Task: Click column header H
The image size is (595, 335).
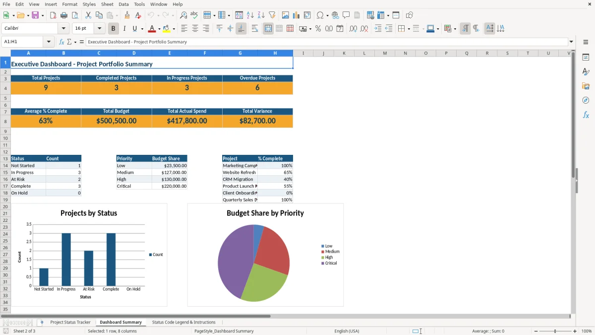Action: (x=275, y=53)
